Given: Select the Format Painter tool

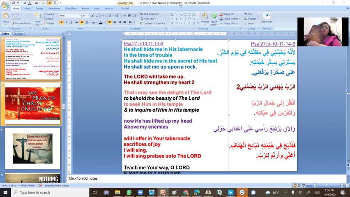Looking at the screenshot, I should pyautogui.click(x=23, y=23).
